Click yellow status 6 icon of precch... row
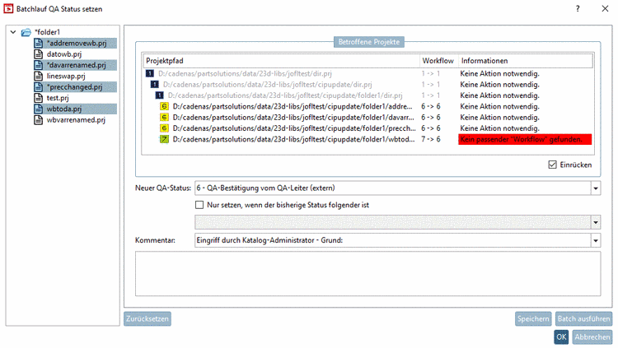This screenshot has width=618, height=348. tap(164, 128)
